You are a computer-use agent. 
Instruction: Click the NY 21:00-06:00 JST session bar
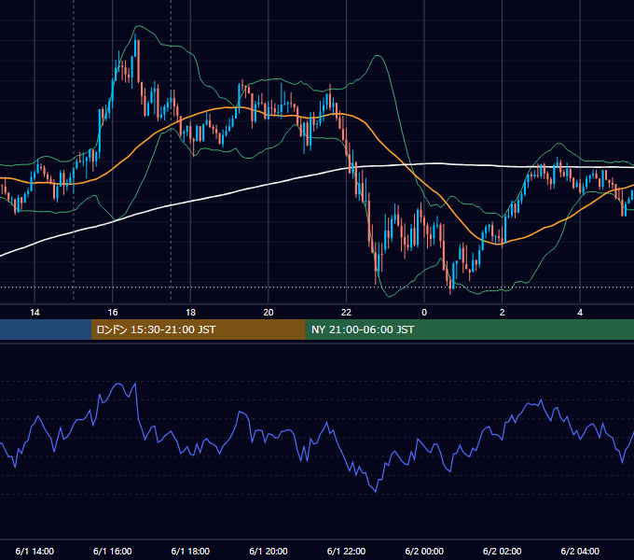(469, 329)
